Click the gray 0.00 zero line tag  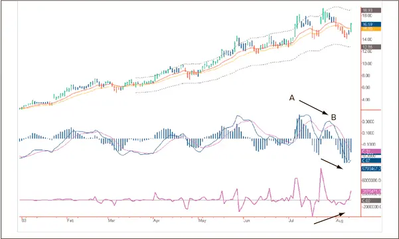coord(371,201)
